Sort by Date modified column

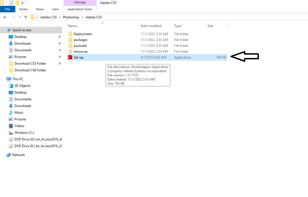pos(151,26)
